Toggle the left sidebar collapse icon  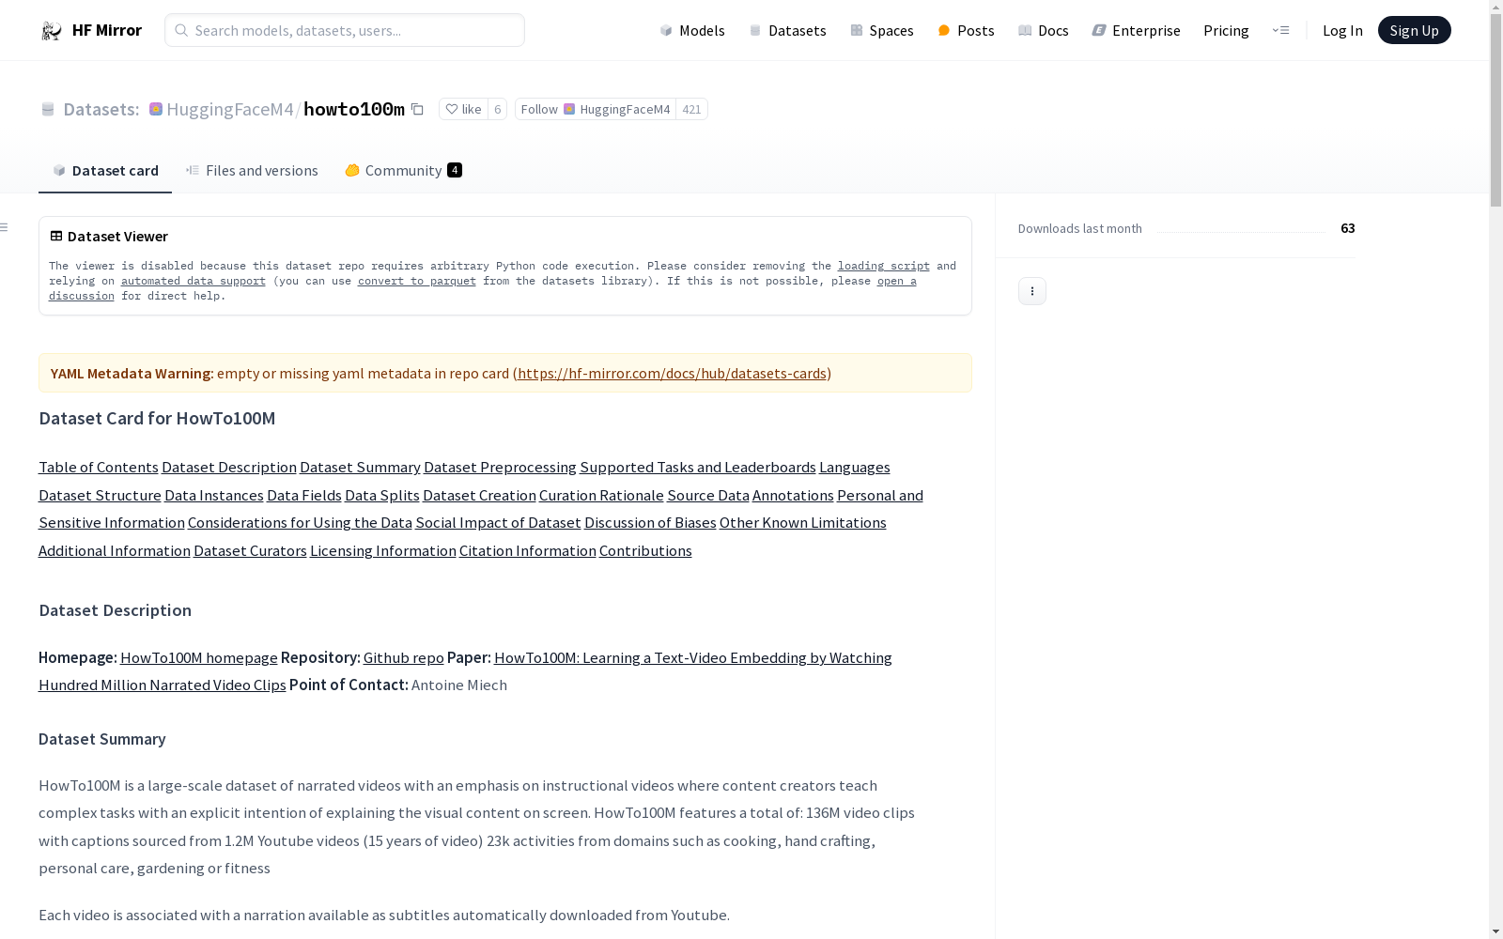click(x=5, y=227)
